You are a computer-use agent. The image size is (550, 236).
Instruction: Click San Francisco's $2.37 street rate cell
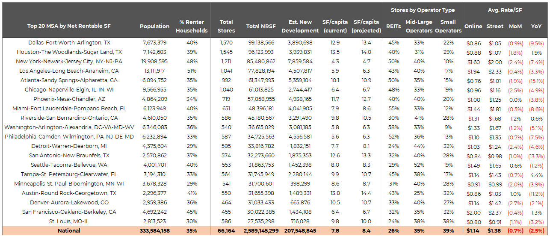(x=495, y=212)
